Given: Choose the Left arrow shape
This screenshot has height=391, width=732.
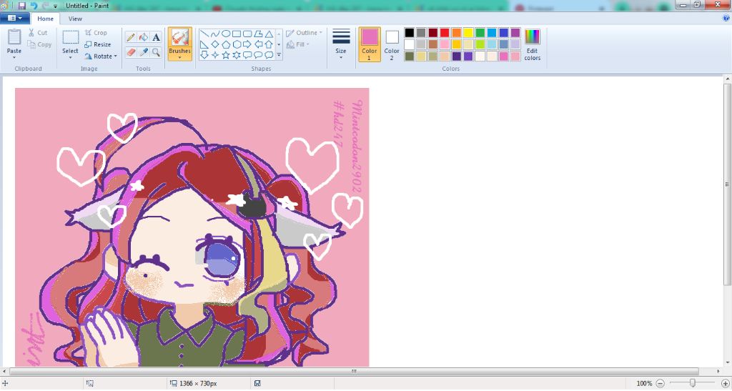Looking at the screenshot, I should pos(257,44).
